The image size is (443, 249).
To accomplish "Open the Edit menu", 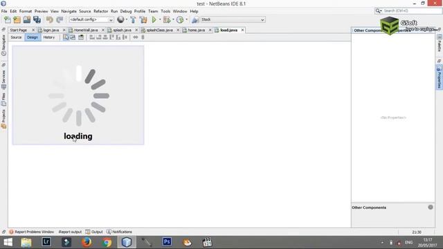I will (13, 11).
